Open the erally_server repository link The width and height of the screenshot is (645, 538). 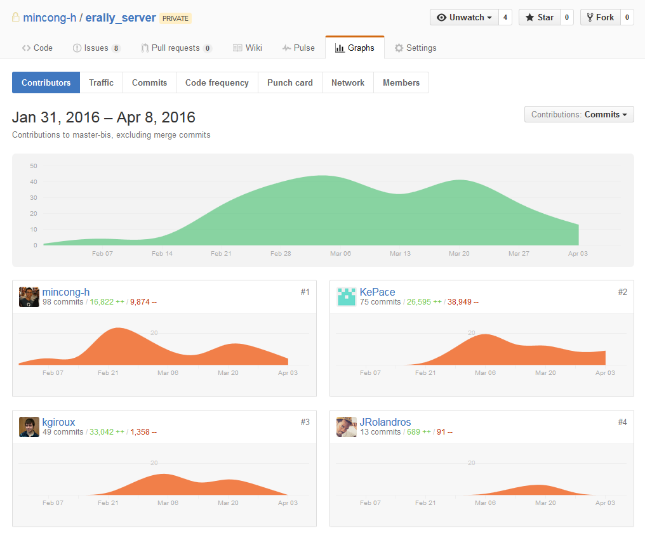tap(121, 18)
